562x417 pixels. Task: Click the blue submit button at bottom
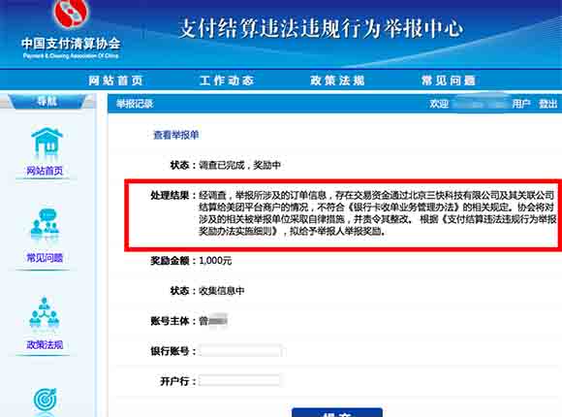(337, 412)
